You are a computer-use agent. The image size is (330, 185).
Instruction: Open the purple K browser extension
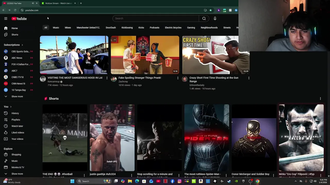(x=219, y=10)
